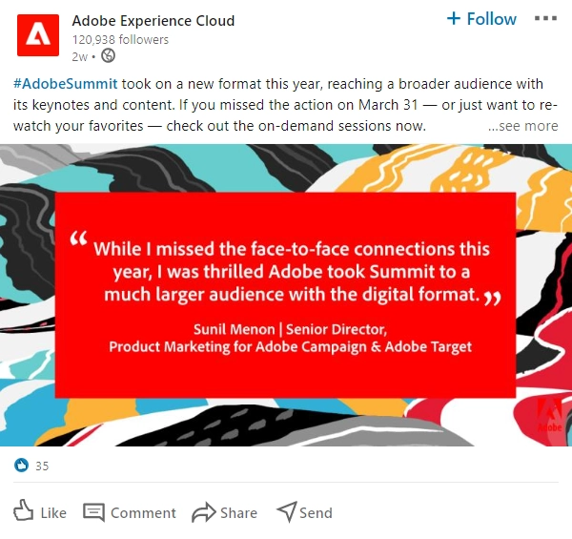Viewport: 572px width, 539px height.
Task: Click the Send paper plane icon
Action: pos(286,512)
